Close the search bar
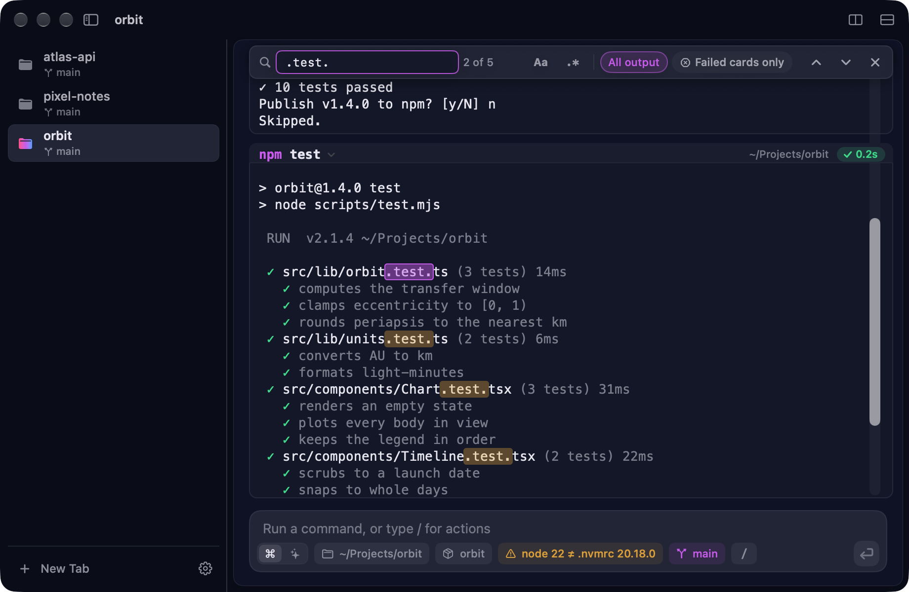 click(x=875, y=62)
